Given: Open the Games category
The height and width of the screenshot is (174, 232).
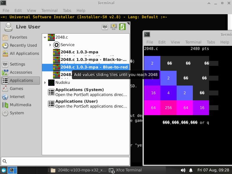Looking at the screenshot, I should coord(20,89).
